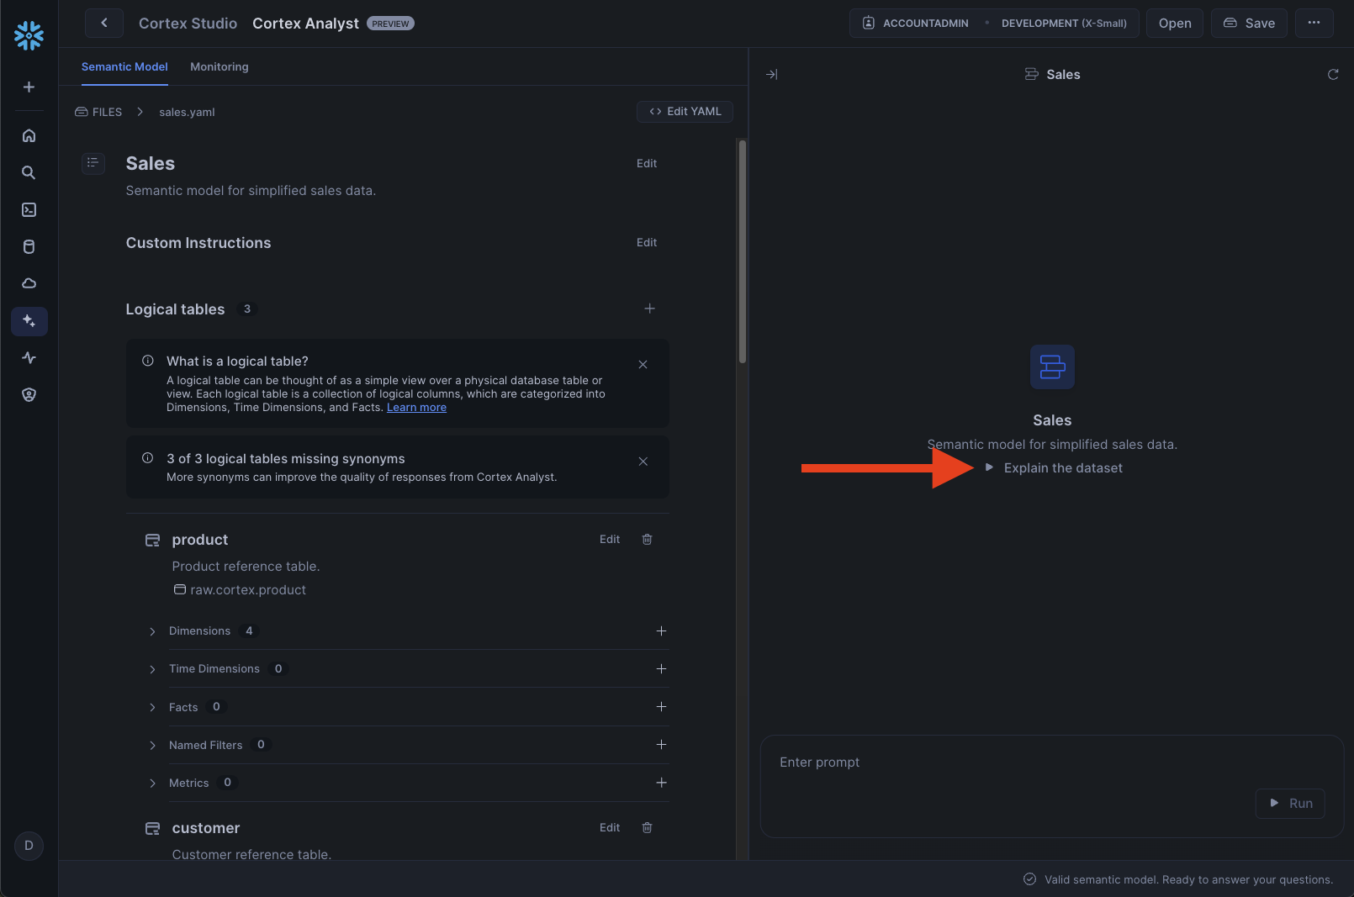Viewport: 1354px width, 897px height.
Task: Collapse the Sales chat panel arrow
Action: coord(771,74)
